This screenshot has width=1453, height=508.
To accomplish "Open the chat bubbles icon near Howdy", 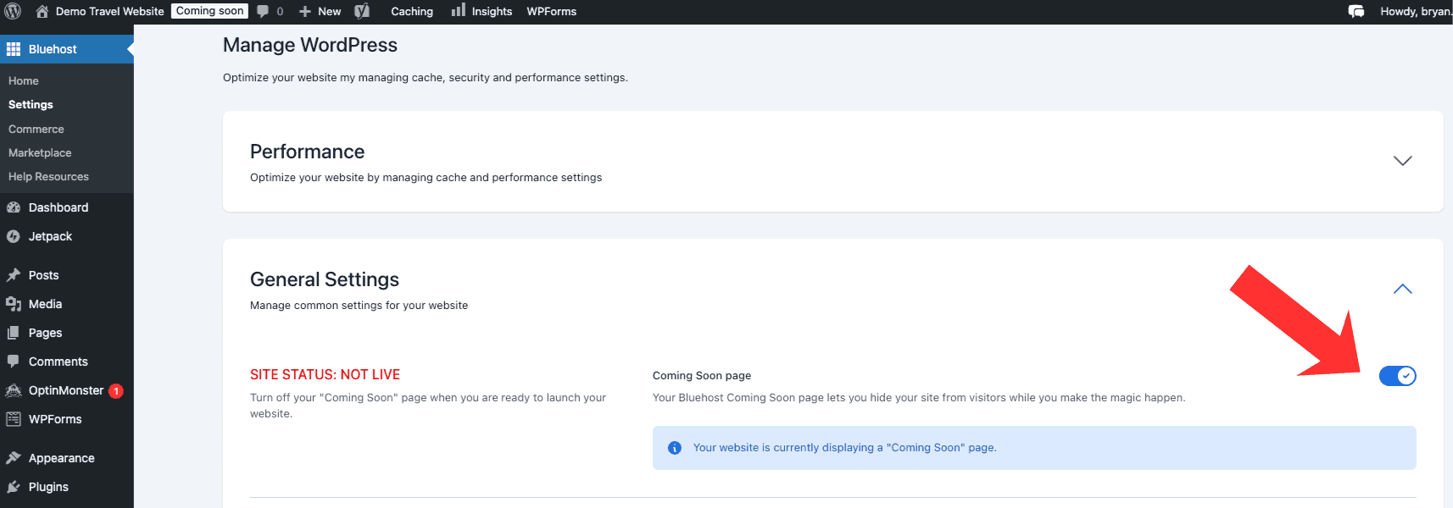I will 1356,11.
